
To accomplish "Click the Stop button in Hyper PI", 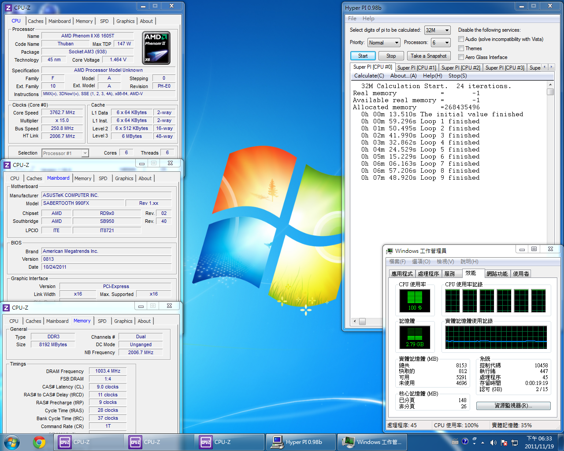I will click(391, 56).
